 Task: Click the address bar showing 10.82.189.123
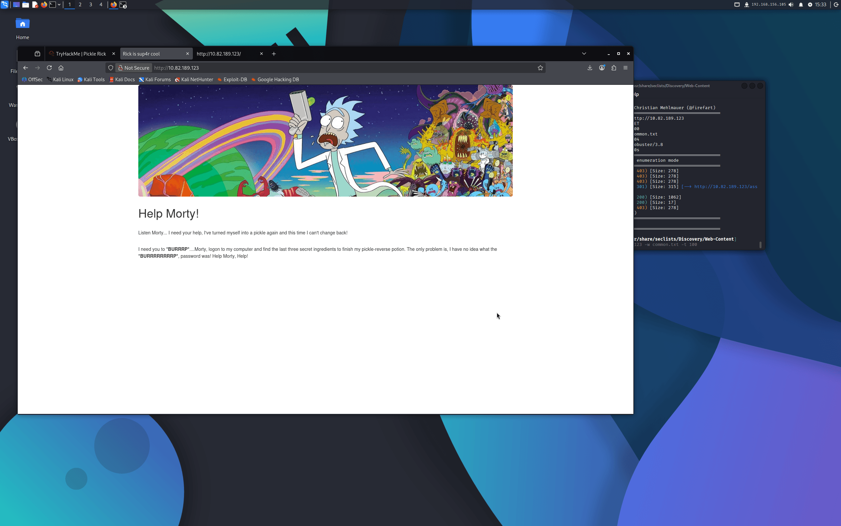(344, 68)
